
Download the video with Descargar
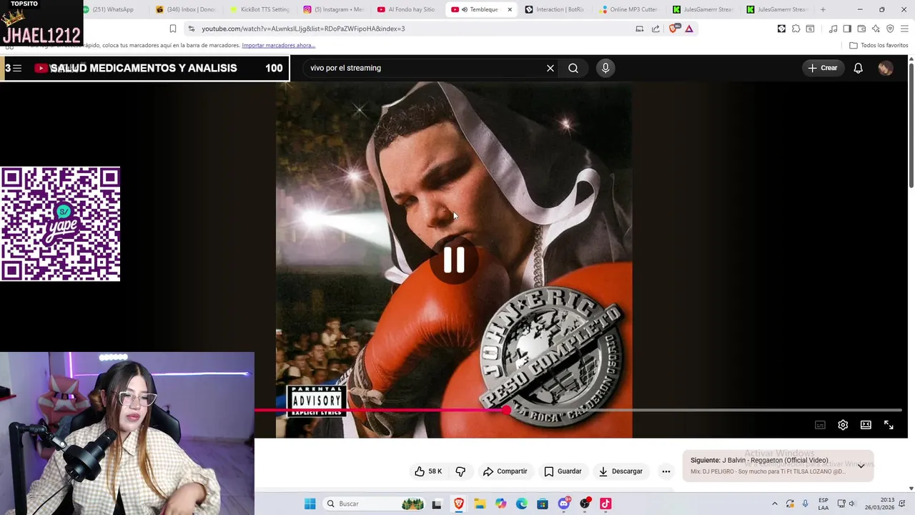(x=620, y=471)
